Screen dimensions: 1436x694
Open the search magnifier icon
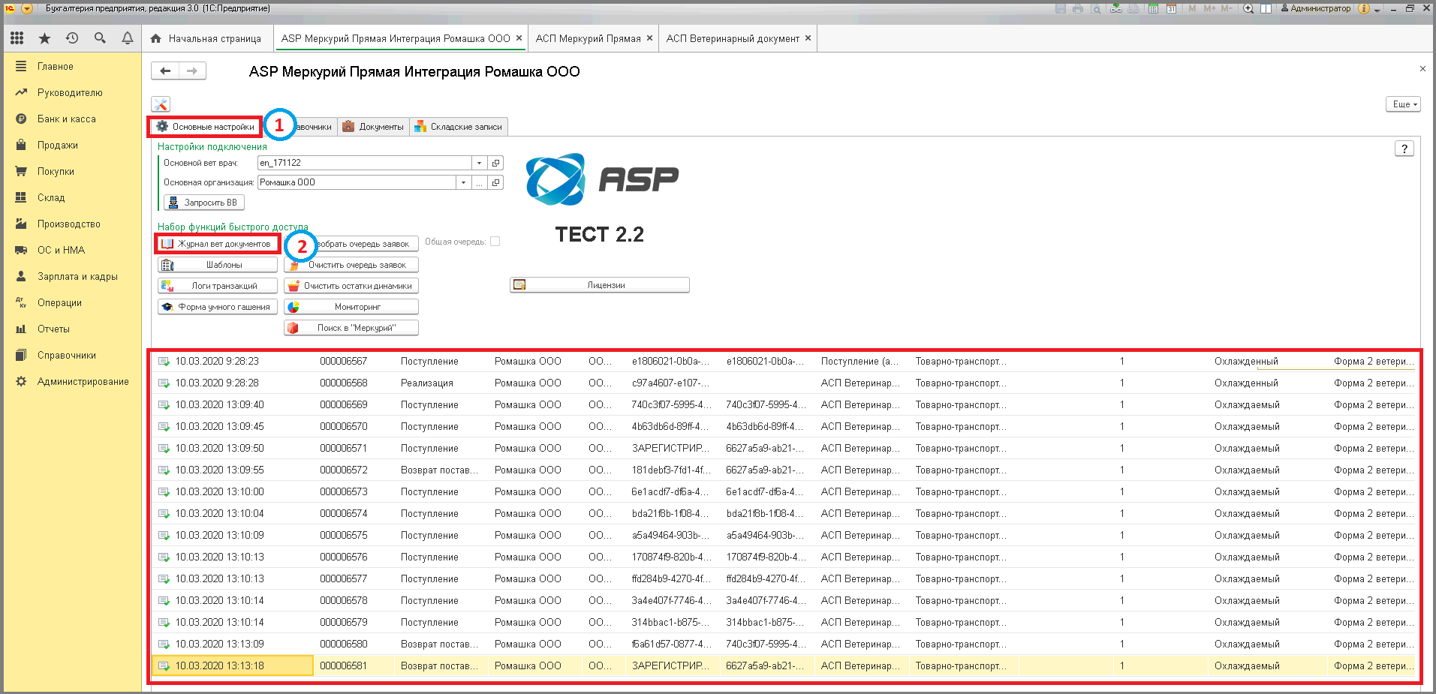[100, 38]
